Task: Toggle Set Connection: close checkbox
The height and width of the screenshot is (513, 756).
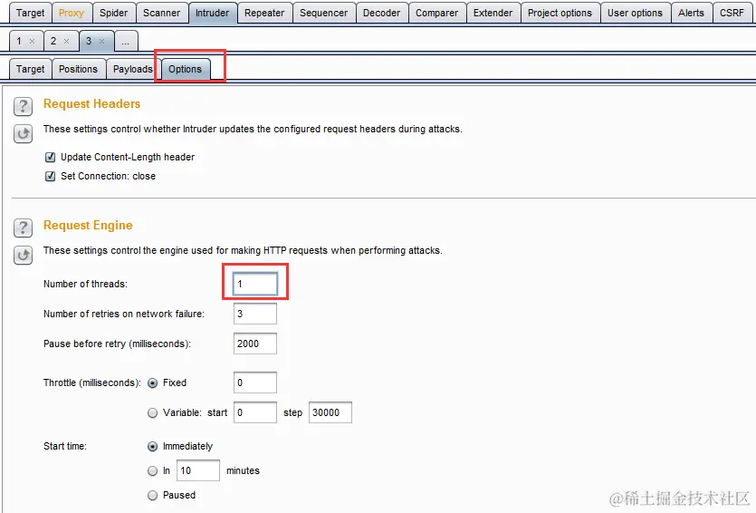Action: pyautogui.click(x=50, y=176)
